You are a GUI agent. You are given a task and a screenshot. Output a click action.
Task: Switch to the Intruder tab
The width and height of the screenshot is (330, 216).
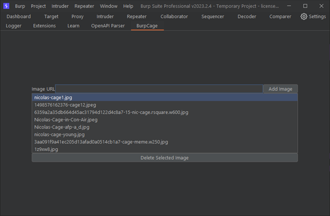[x=105, y=16]
